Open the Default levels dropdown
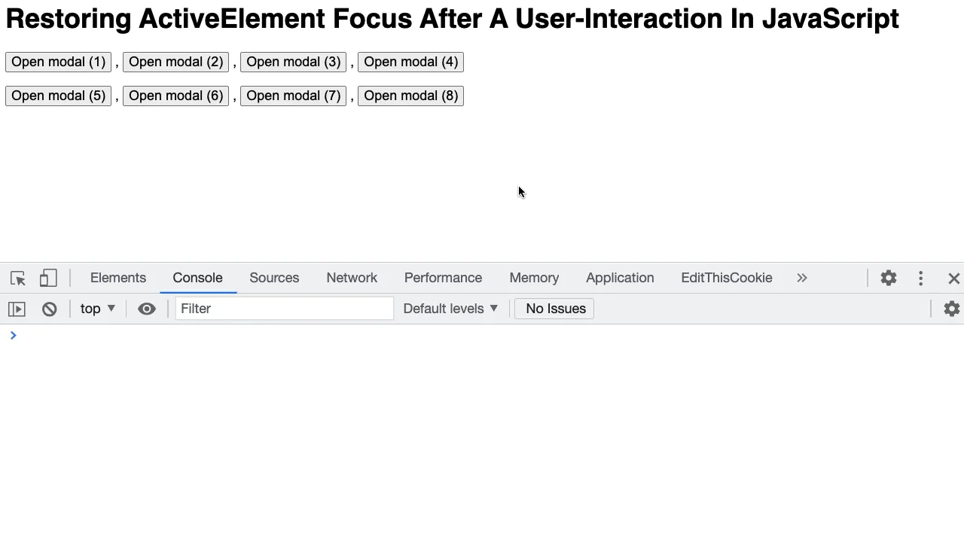Screen dimensions: 964x542 coord(450,309)
